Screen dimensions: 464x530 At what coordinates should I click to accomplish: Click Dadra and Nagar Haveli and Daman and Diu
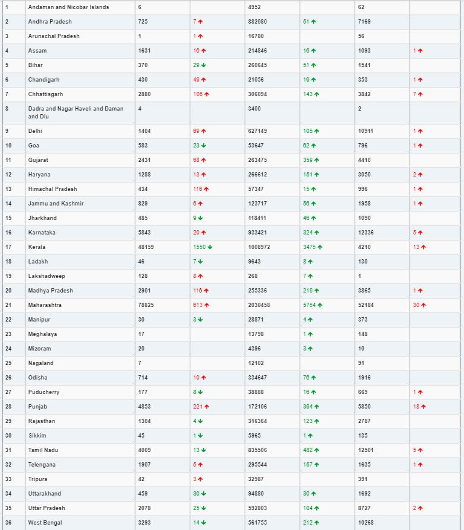(x=76, y=112)
